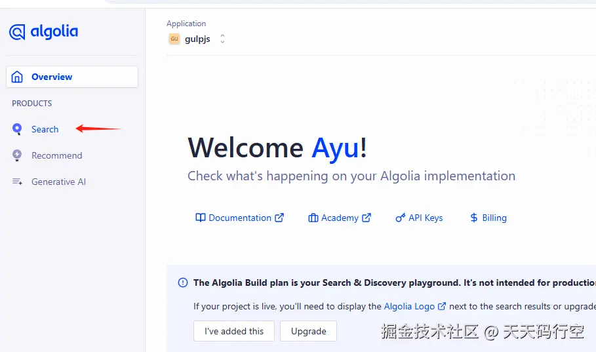The width and height of the screenshot is (596, 352).
Task: Click the Upgrade button
Action: click(x=308, y=331)
